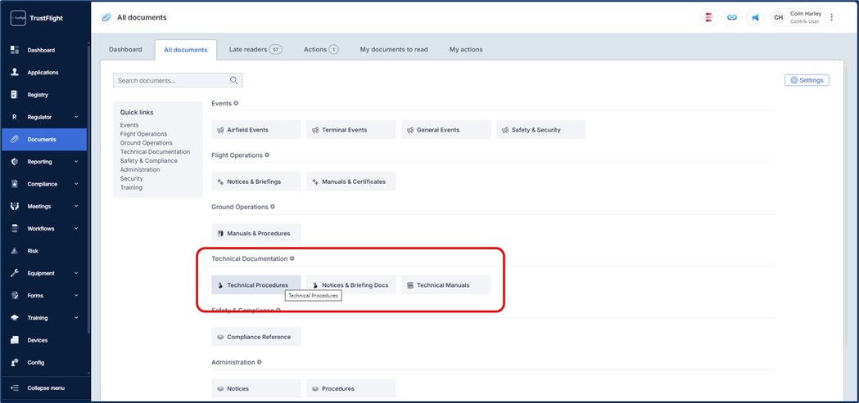The width and height of the screenshot is (859, 403).
Task: Open the My documents to read tab
Action: tap(393, 50)
